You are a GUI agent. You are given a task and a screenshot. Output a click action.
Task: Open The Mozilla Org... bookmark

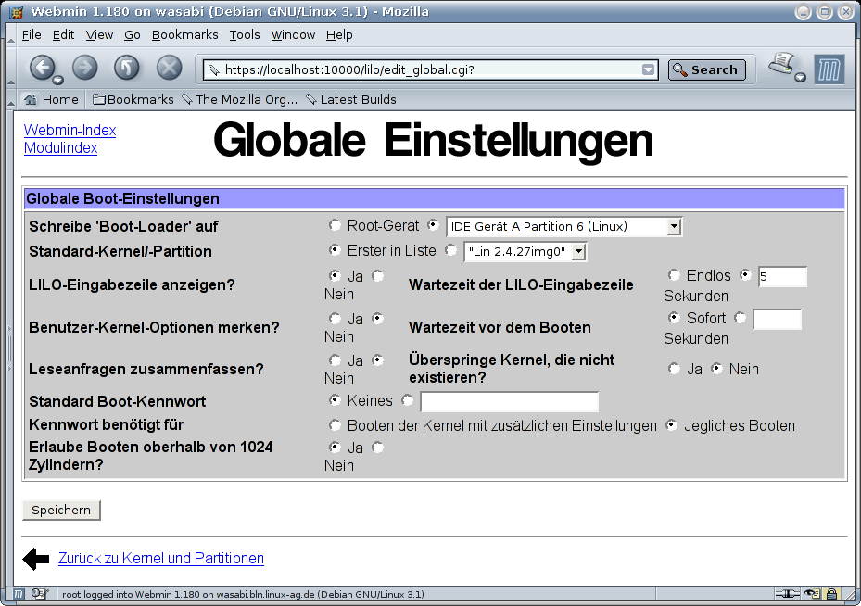pos(240,99)
